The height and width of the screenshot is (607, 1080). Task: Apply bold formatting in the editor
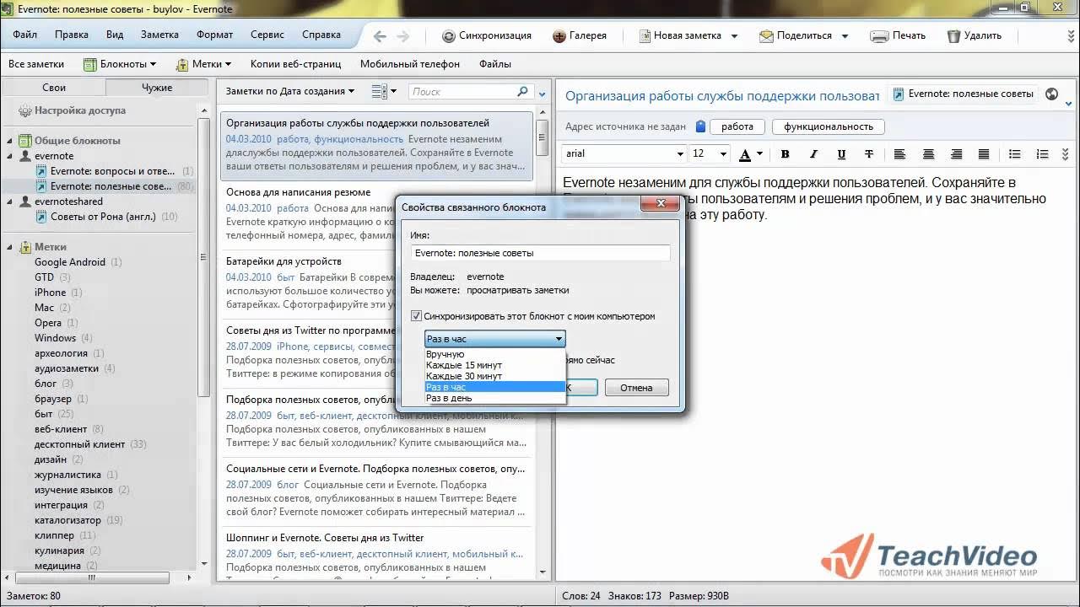tap(785, 154)
